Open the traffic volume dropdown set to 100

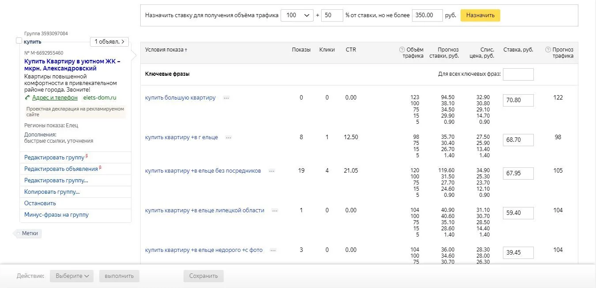coord(297,15)
